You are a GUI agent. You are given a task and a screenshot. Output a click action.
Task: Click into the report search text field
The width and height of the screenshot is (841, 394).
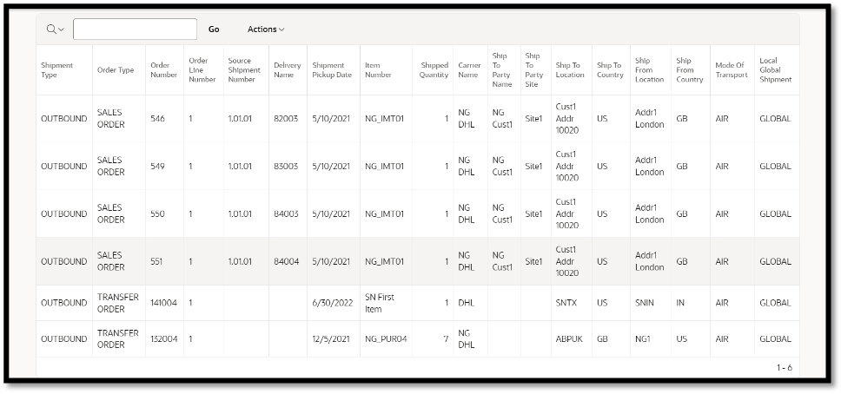[135, 30]
